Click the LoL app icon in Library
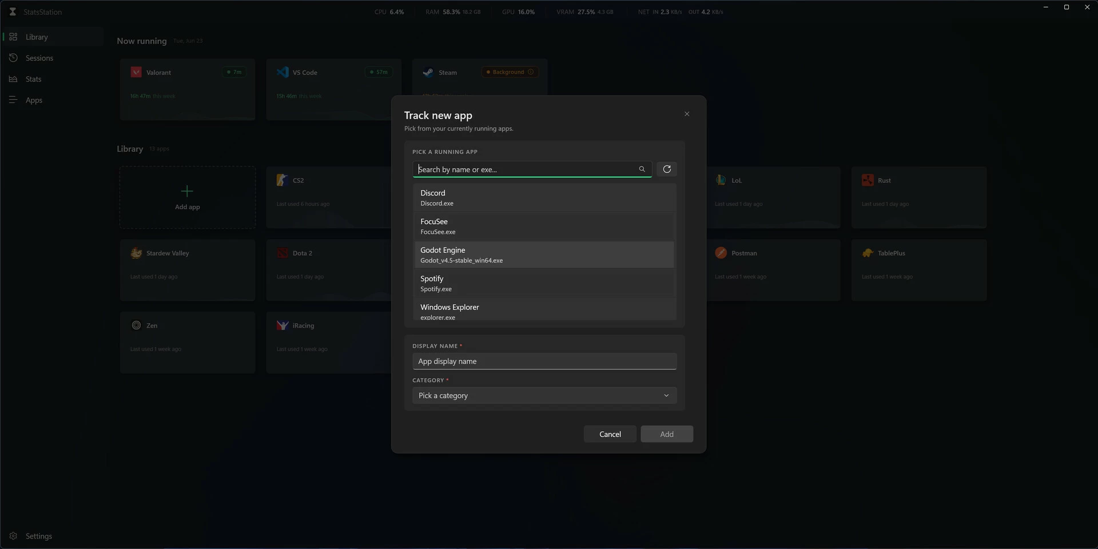This screenshot has height=549, width=1098. point(721,180)
